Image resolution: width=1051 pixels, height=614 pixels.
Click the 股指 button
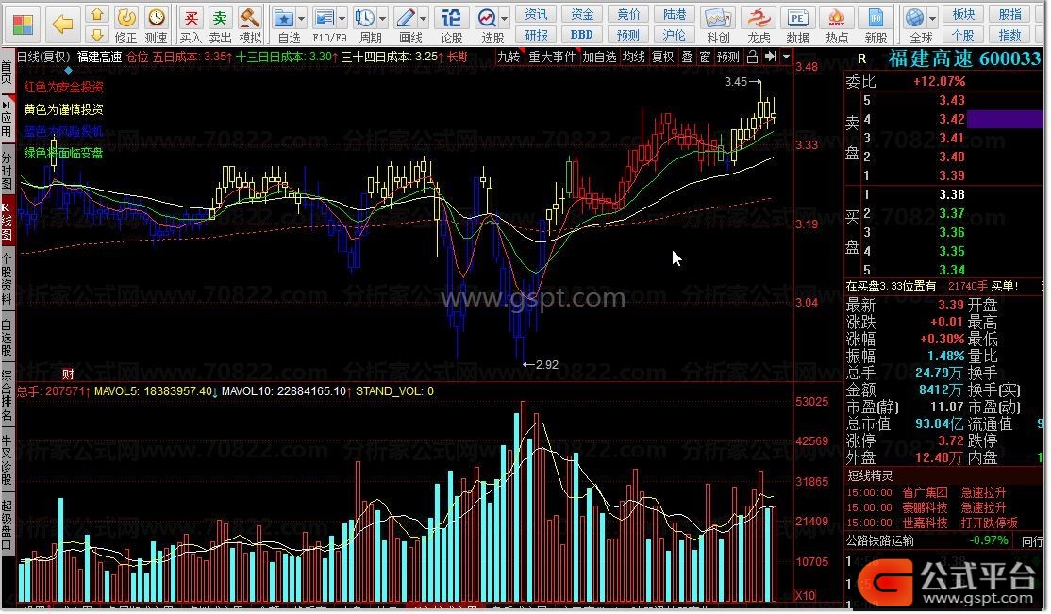pos(1010,14)
